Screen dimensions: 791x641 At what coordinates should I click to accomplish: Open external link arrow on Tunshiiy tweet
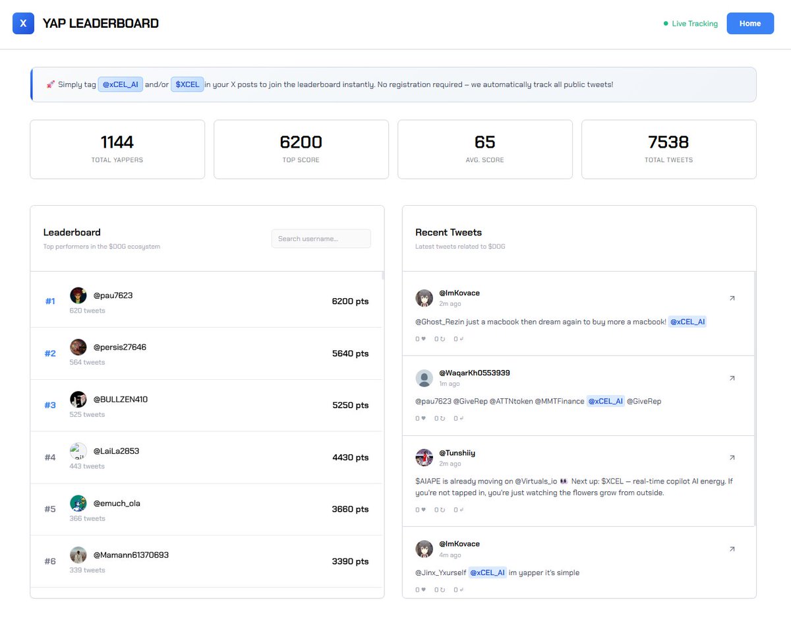732,458
